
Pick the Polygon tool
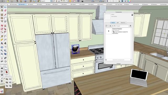(2, 21)
